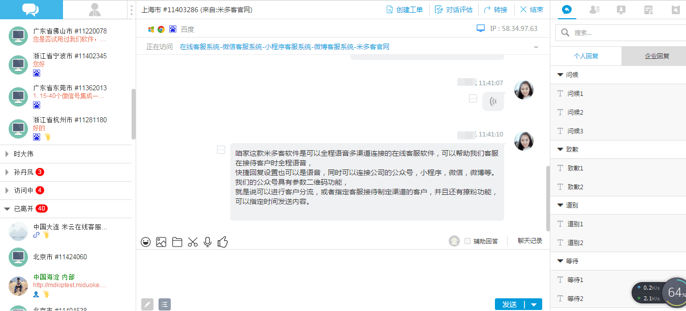
Task: Click the visitor list scrollbar
Action: coord(134,114)
